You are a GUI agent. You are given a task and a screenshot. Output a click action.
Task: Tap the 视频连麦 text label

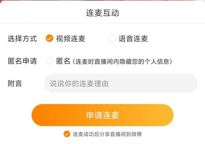[71, 39]
